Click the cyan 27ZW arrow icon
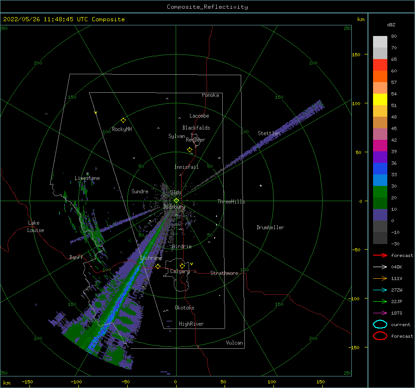The height and width of the screenshot is (388, 415). click(380, 290)
